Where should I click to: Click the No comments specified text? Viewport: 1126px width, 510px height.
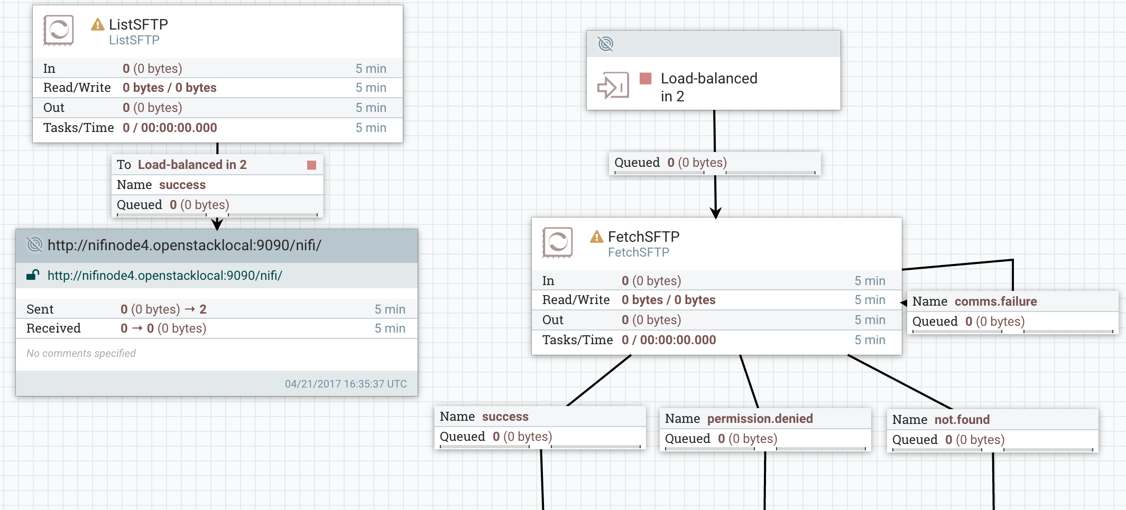tap(81, 353)
